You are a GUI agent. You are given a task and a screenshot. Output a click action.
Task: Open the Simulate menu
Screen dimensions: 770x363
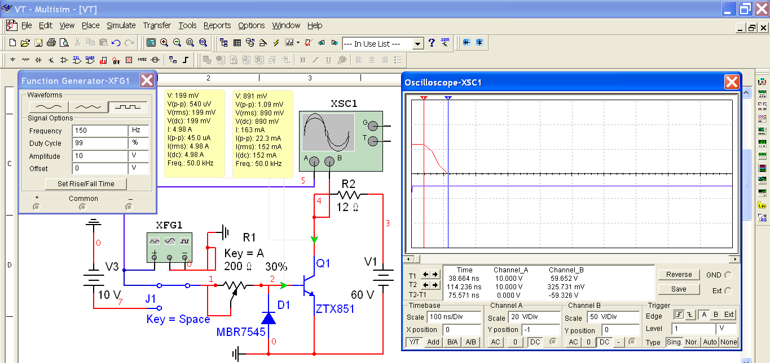tap(121, 25)
